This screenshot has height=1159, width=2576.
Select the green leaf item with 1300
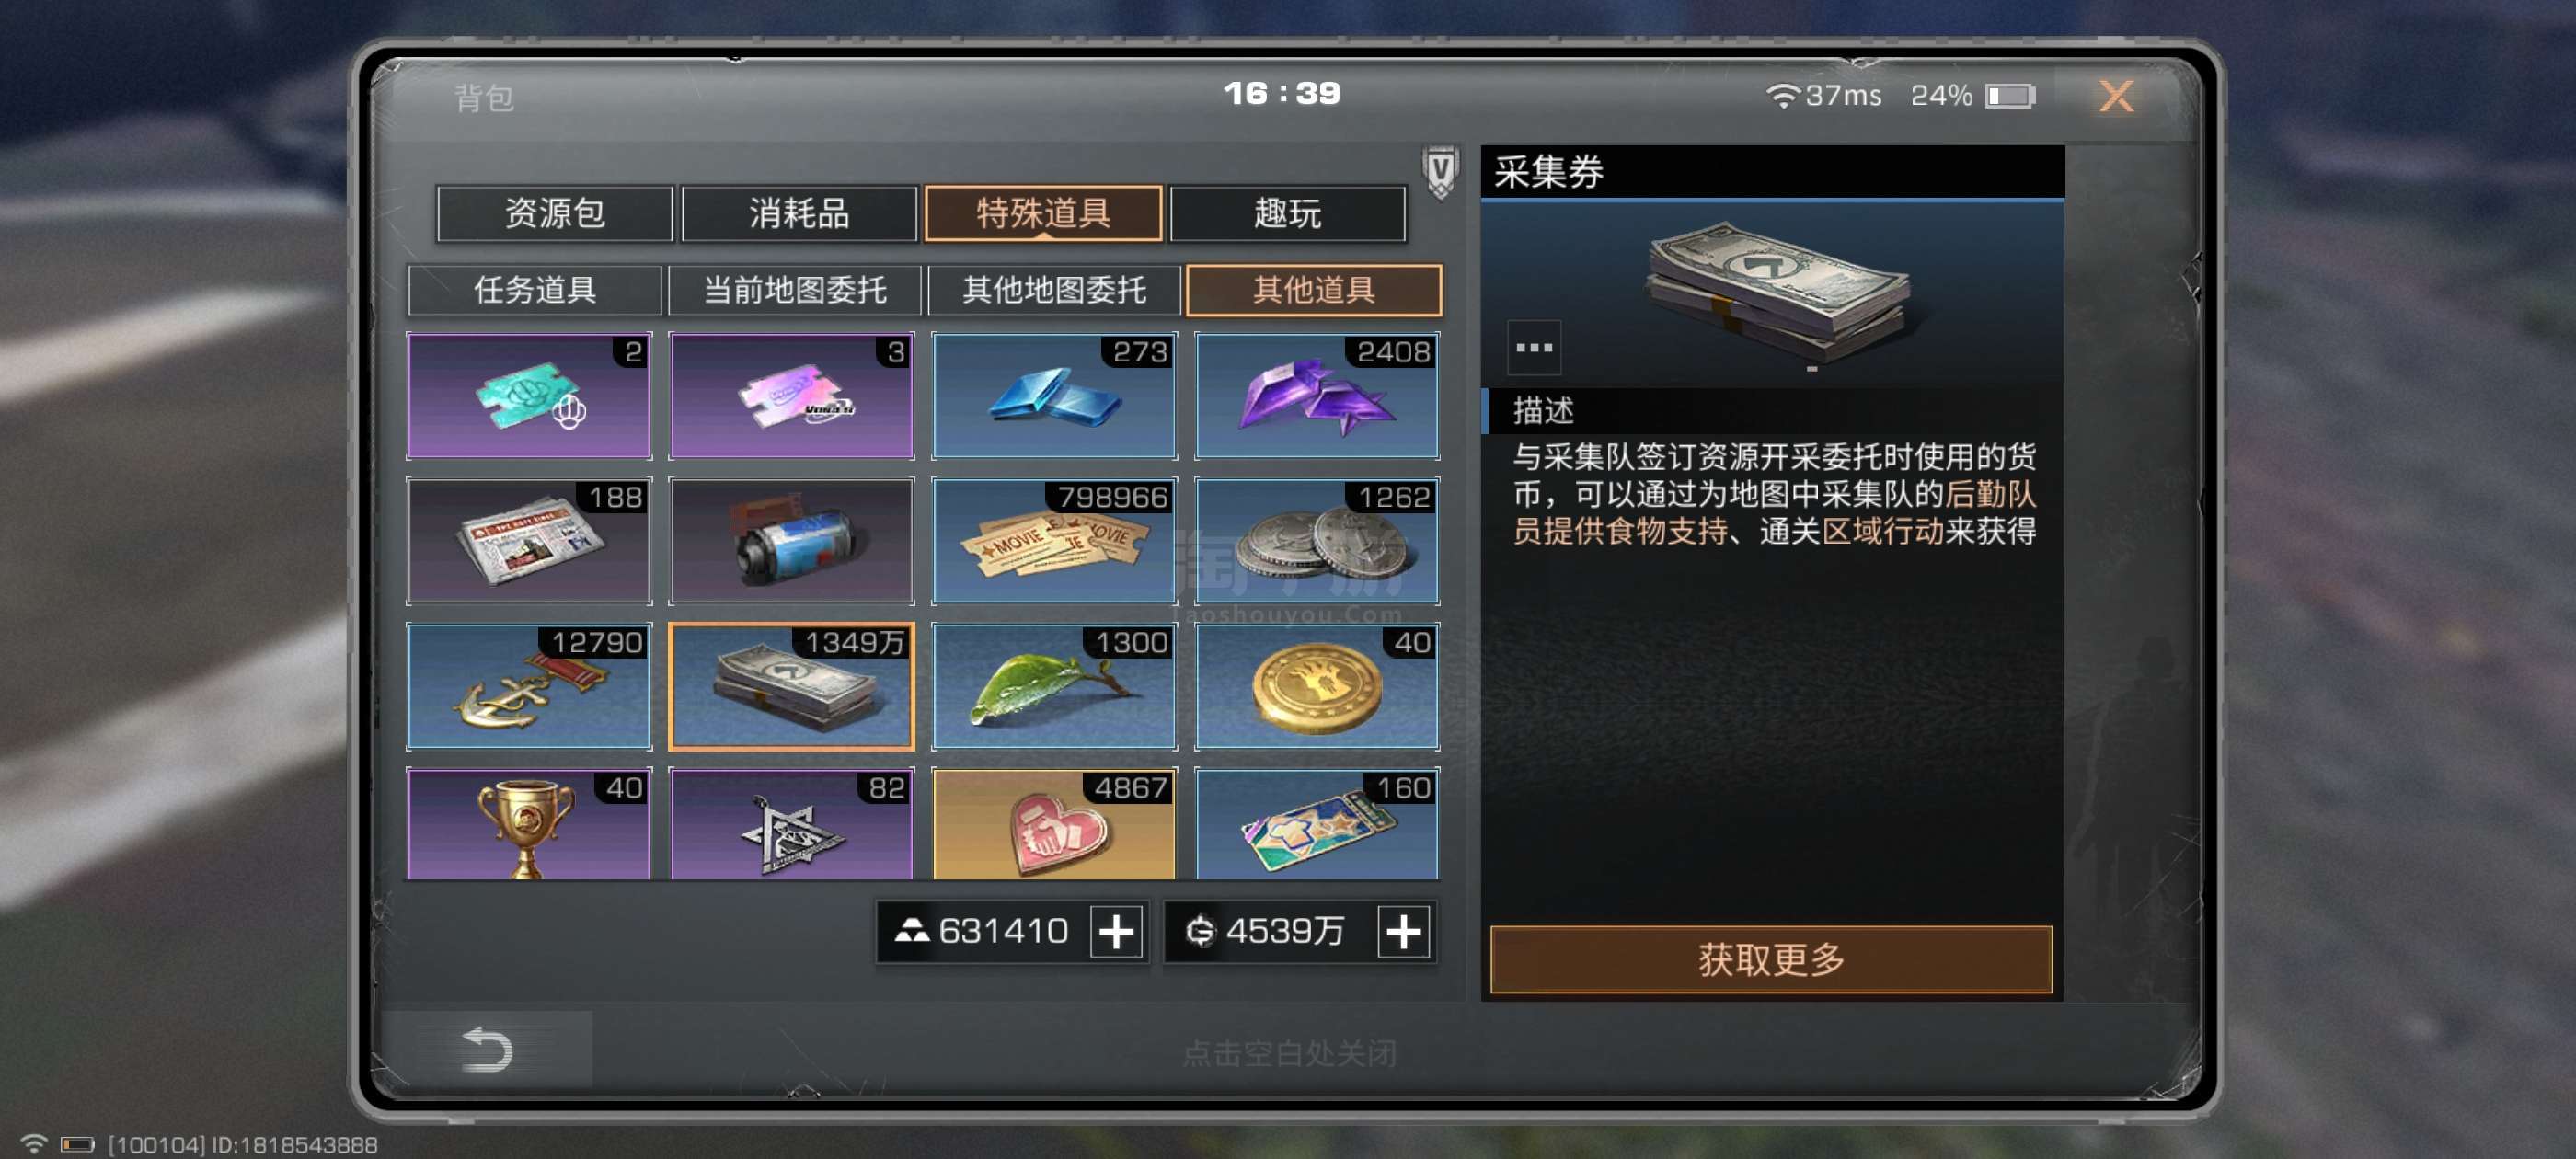[1054, 687]
